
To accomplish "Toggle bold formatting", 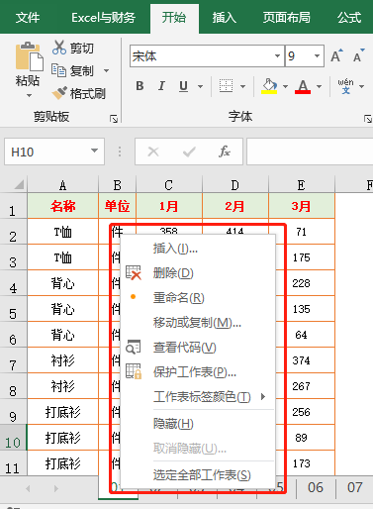I will [140, 86].
